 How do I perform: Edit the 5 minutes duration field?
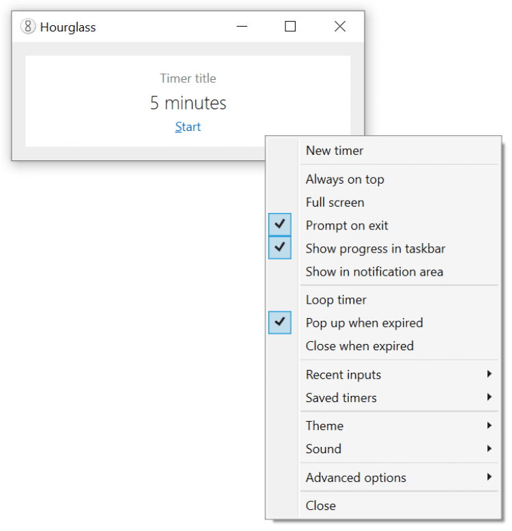tap(188, 103)
